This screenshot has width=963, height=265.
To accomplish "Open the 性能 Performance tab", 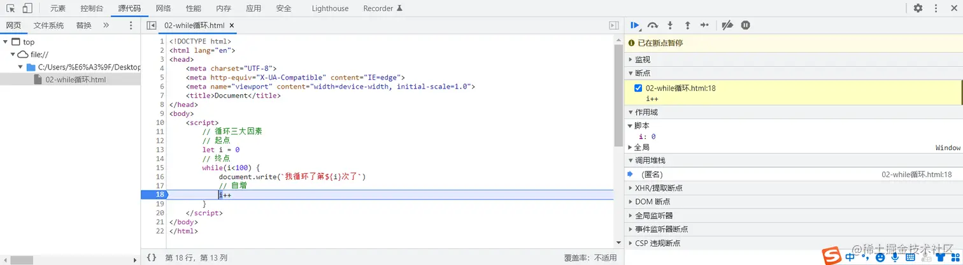I will pos(193,8).
